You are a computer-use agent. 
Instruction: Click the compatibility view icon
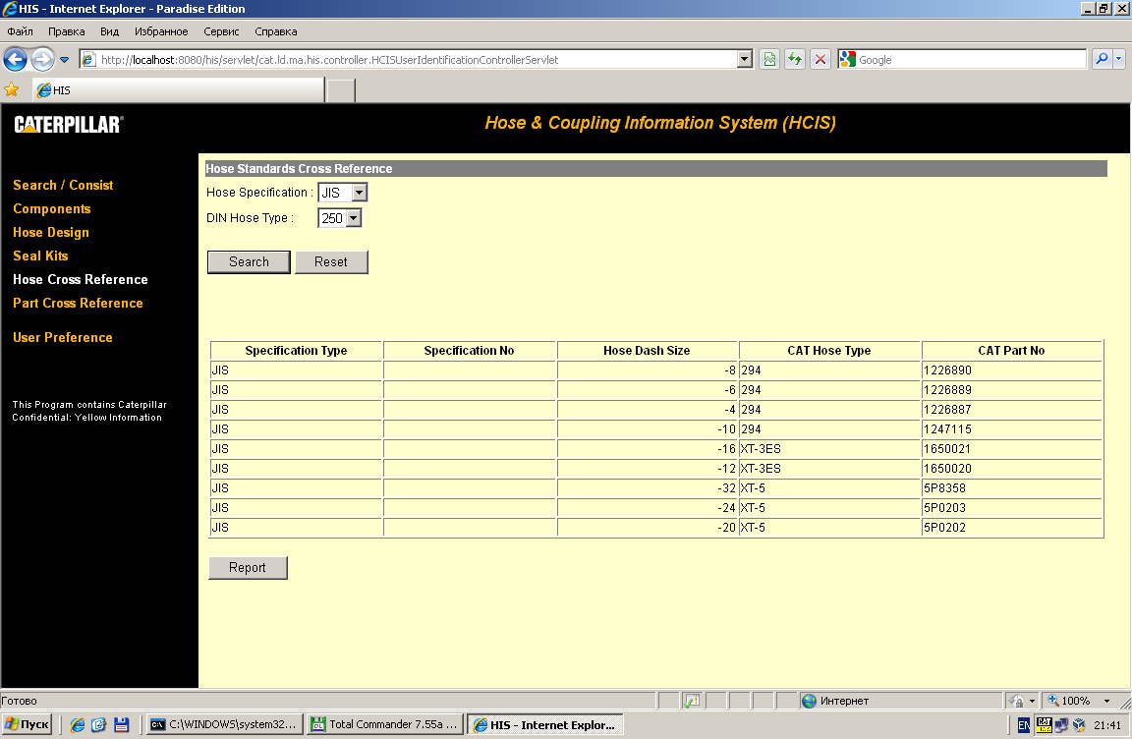coord(769,59)
